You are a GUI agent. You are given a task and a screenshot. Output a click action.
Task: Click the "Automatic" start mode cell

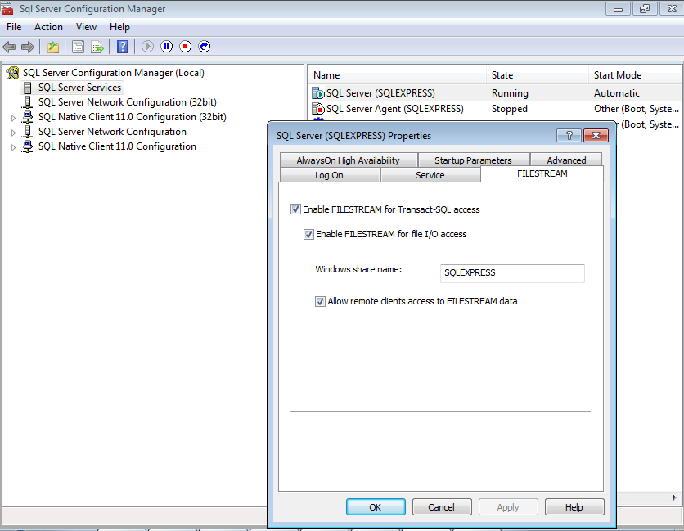[x=617, y=93]
